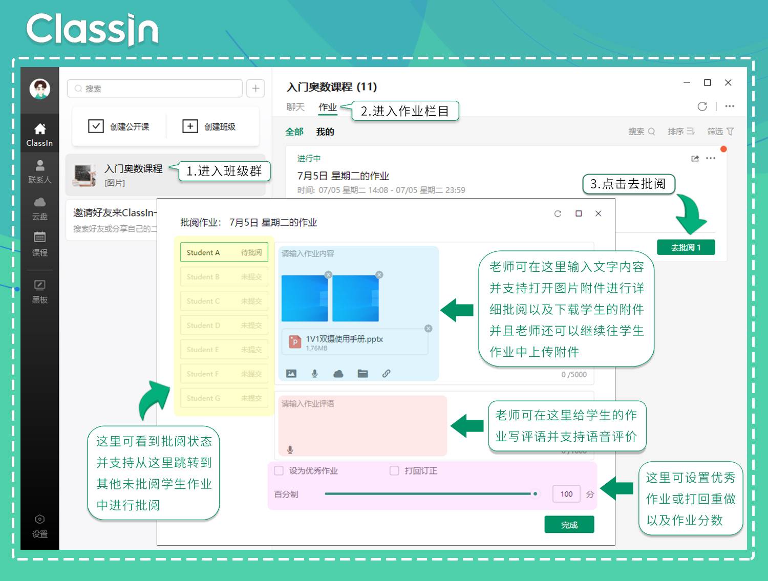Image resolution: width=768 pixels, height=581 pixels.
Task: Click the voice comment microphone icon
Action: click(x=290, y=449)
